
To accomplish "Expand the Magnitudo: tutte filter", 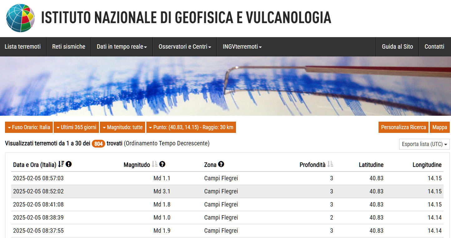I will (x=122, y=127).
